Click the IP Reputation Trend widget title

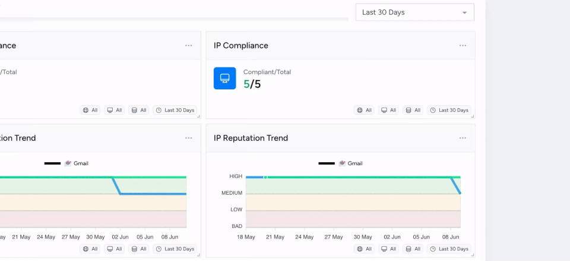251,138
